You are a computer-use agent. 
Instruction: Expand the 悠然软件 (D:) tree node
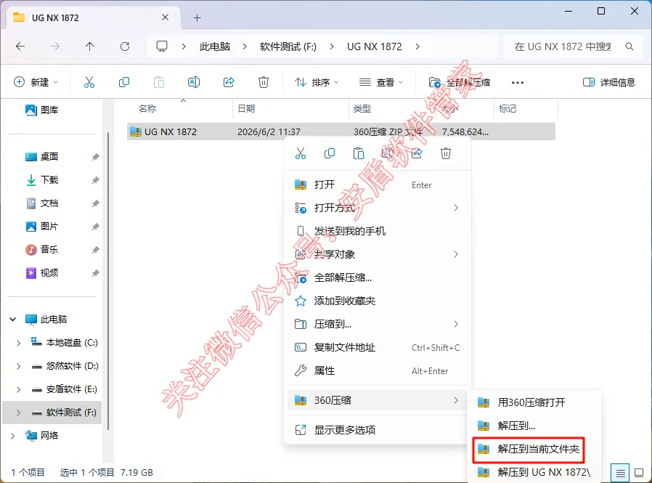tap(18, 366)
